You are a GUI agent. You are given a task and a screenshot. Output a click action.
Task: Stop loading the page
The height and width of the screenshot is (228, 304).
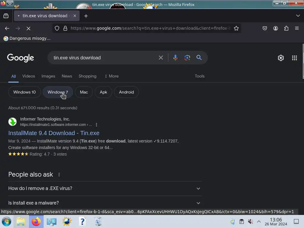pos(28,28)
